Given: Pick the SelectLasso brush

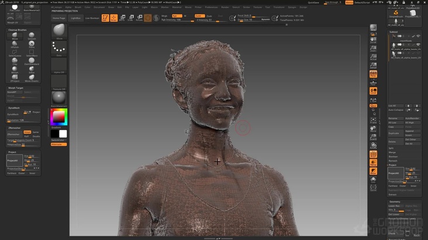Looking at the screenshot, I should tap(15, 53).
